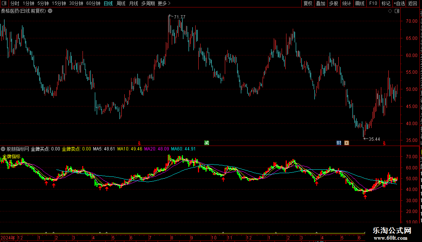Screen dimensions: 422x242
Task: Click the 金牌卖点: 0.00 label
Action: tap(77, 149)
